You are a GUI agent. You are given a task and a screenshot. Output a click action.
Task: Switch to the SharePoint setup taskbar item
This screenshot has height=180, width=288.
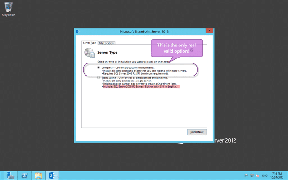point(52,175)
